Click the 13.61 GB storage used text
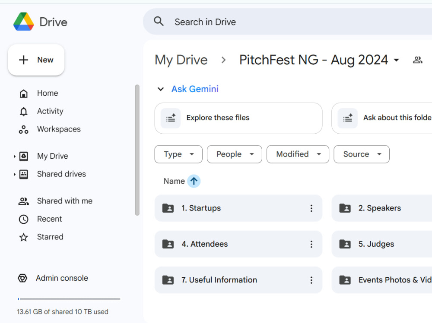 [x=63, y=312]
